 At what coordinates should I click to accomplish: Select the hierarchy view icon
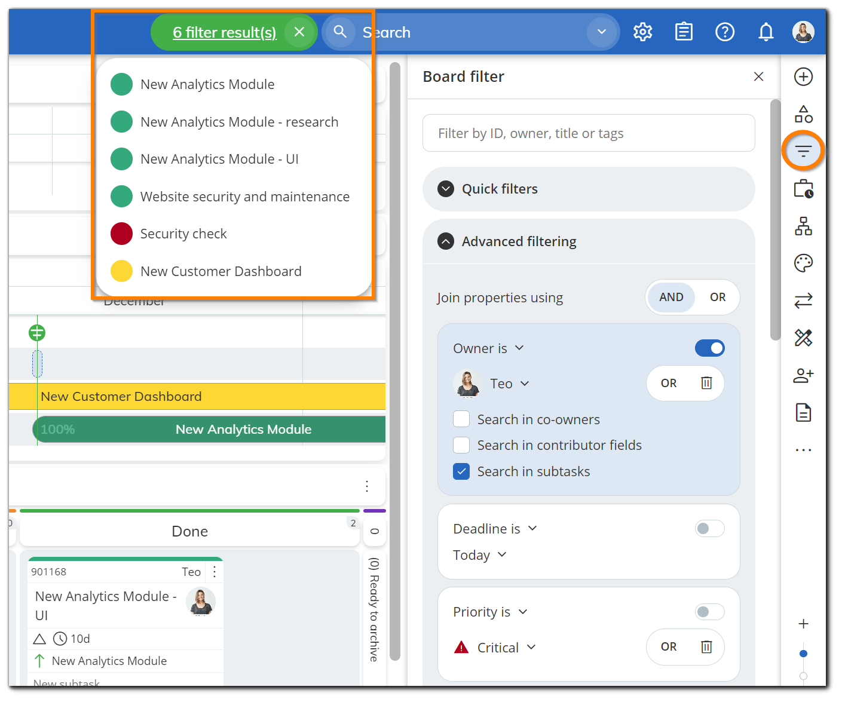pyautogui.click(x=803, y=226)
